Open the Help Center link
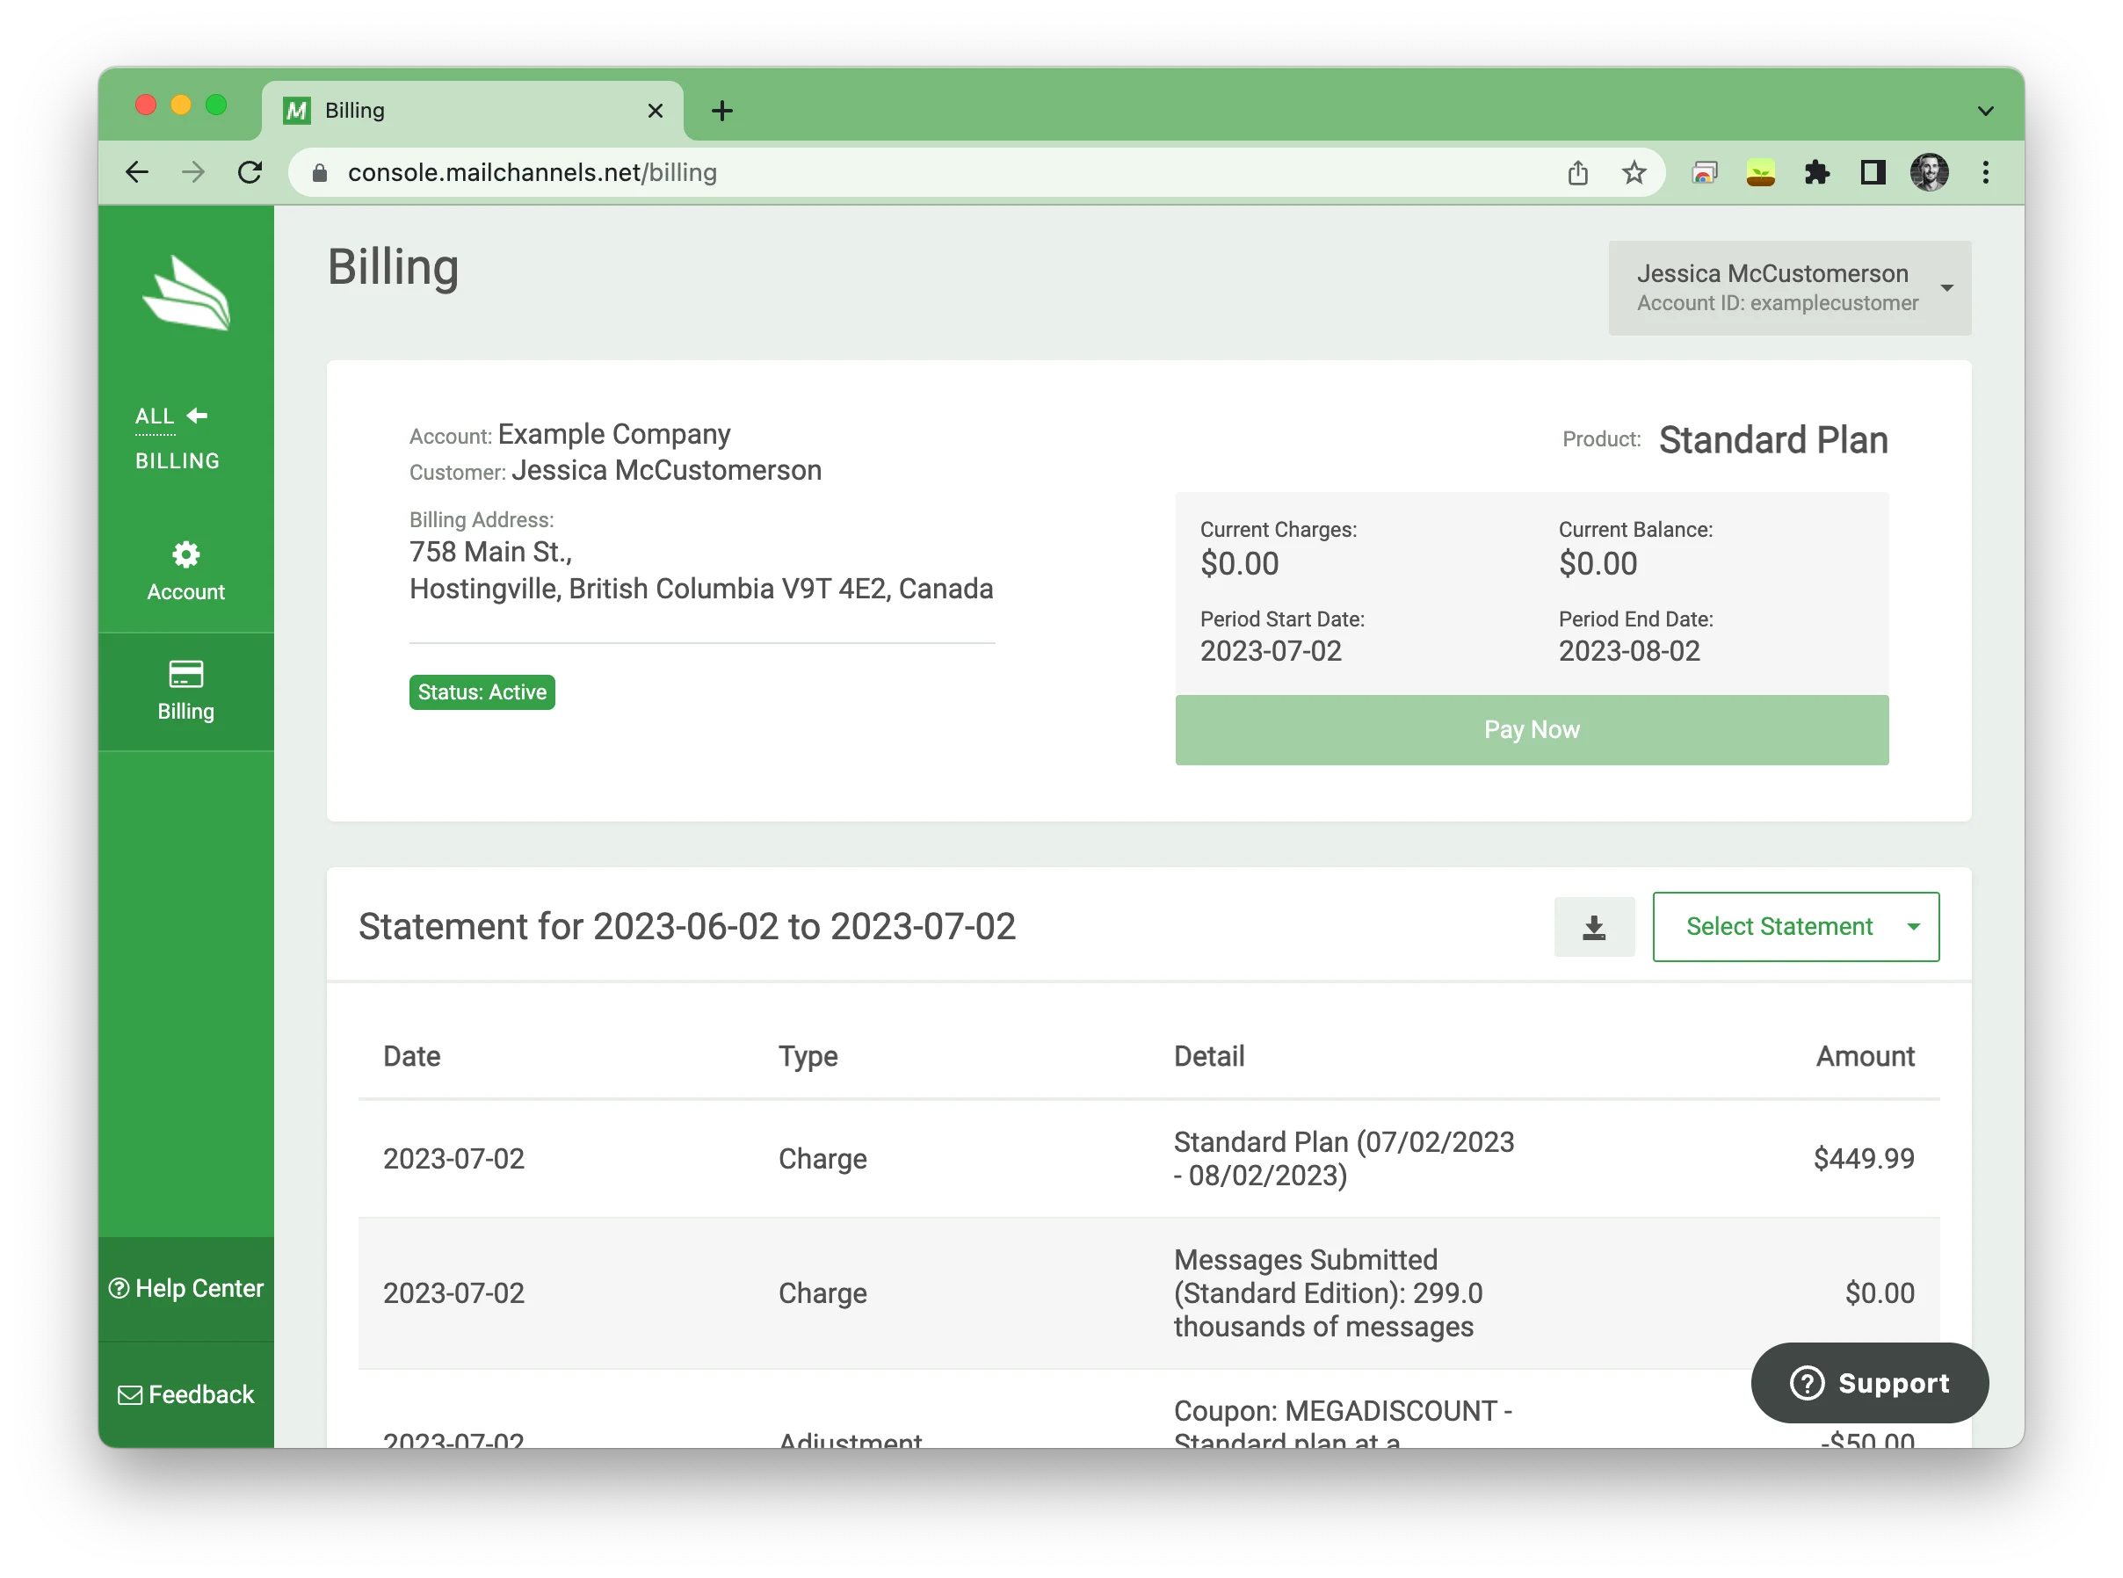This screenshot has width=2123, height=1578. (x=185, y=1288)
